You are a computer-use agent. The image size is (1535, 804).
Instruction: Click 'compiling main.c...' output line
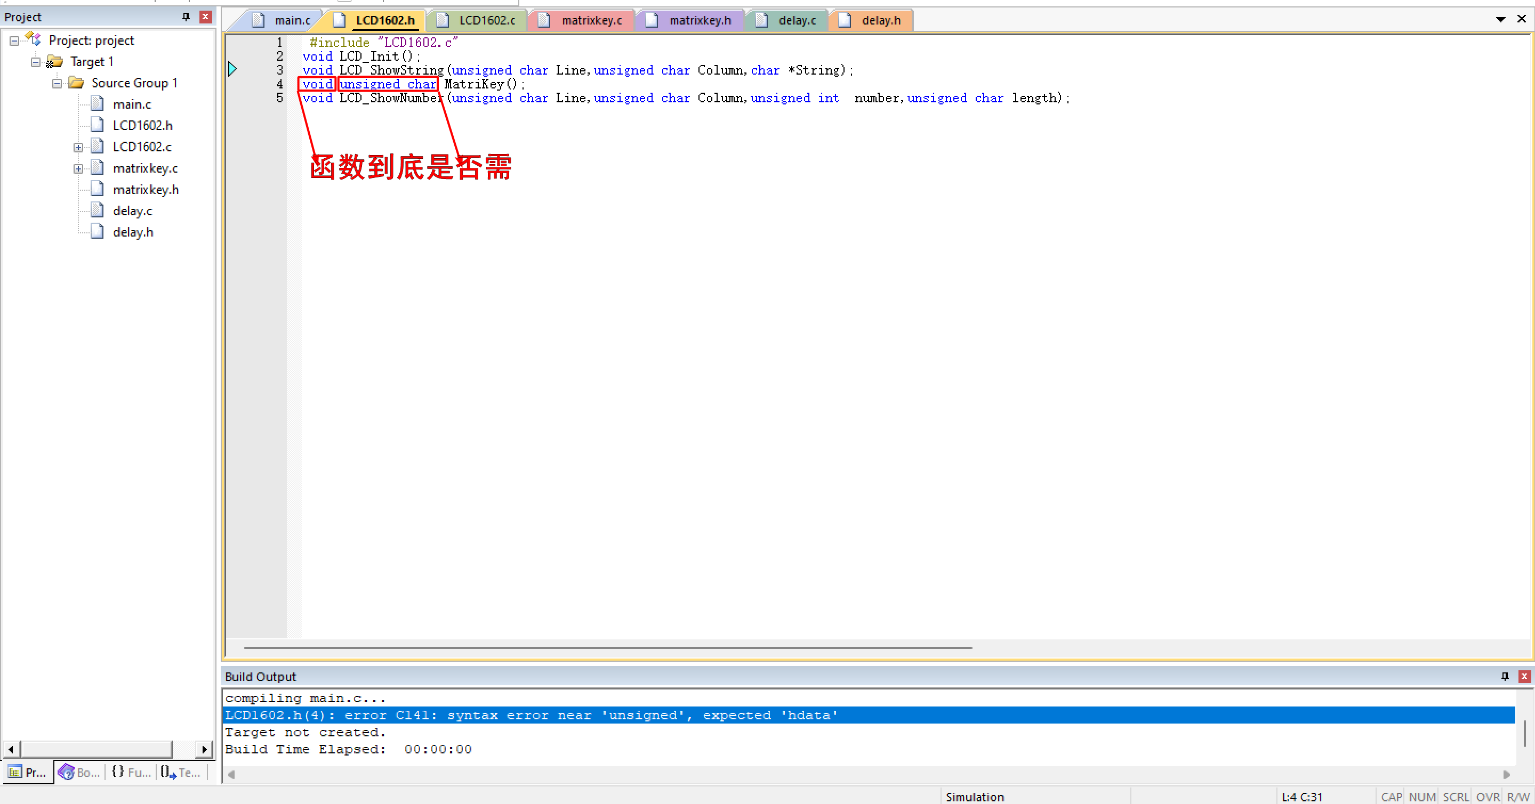(305, 698)
